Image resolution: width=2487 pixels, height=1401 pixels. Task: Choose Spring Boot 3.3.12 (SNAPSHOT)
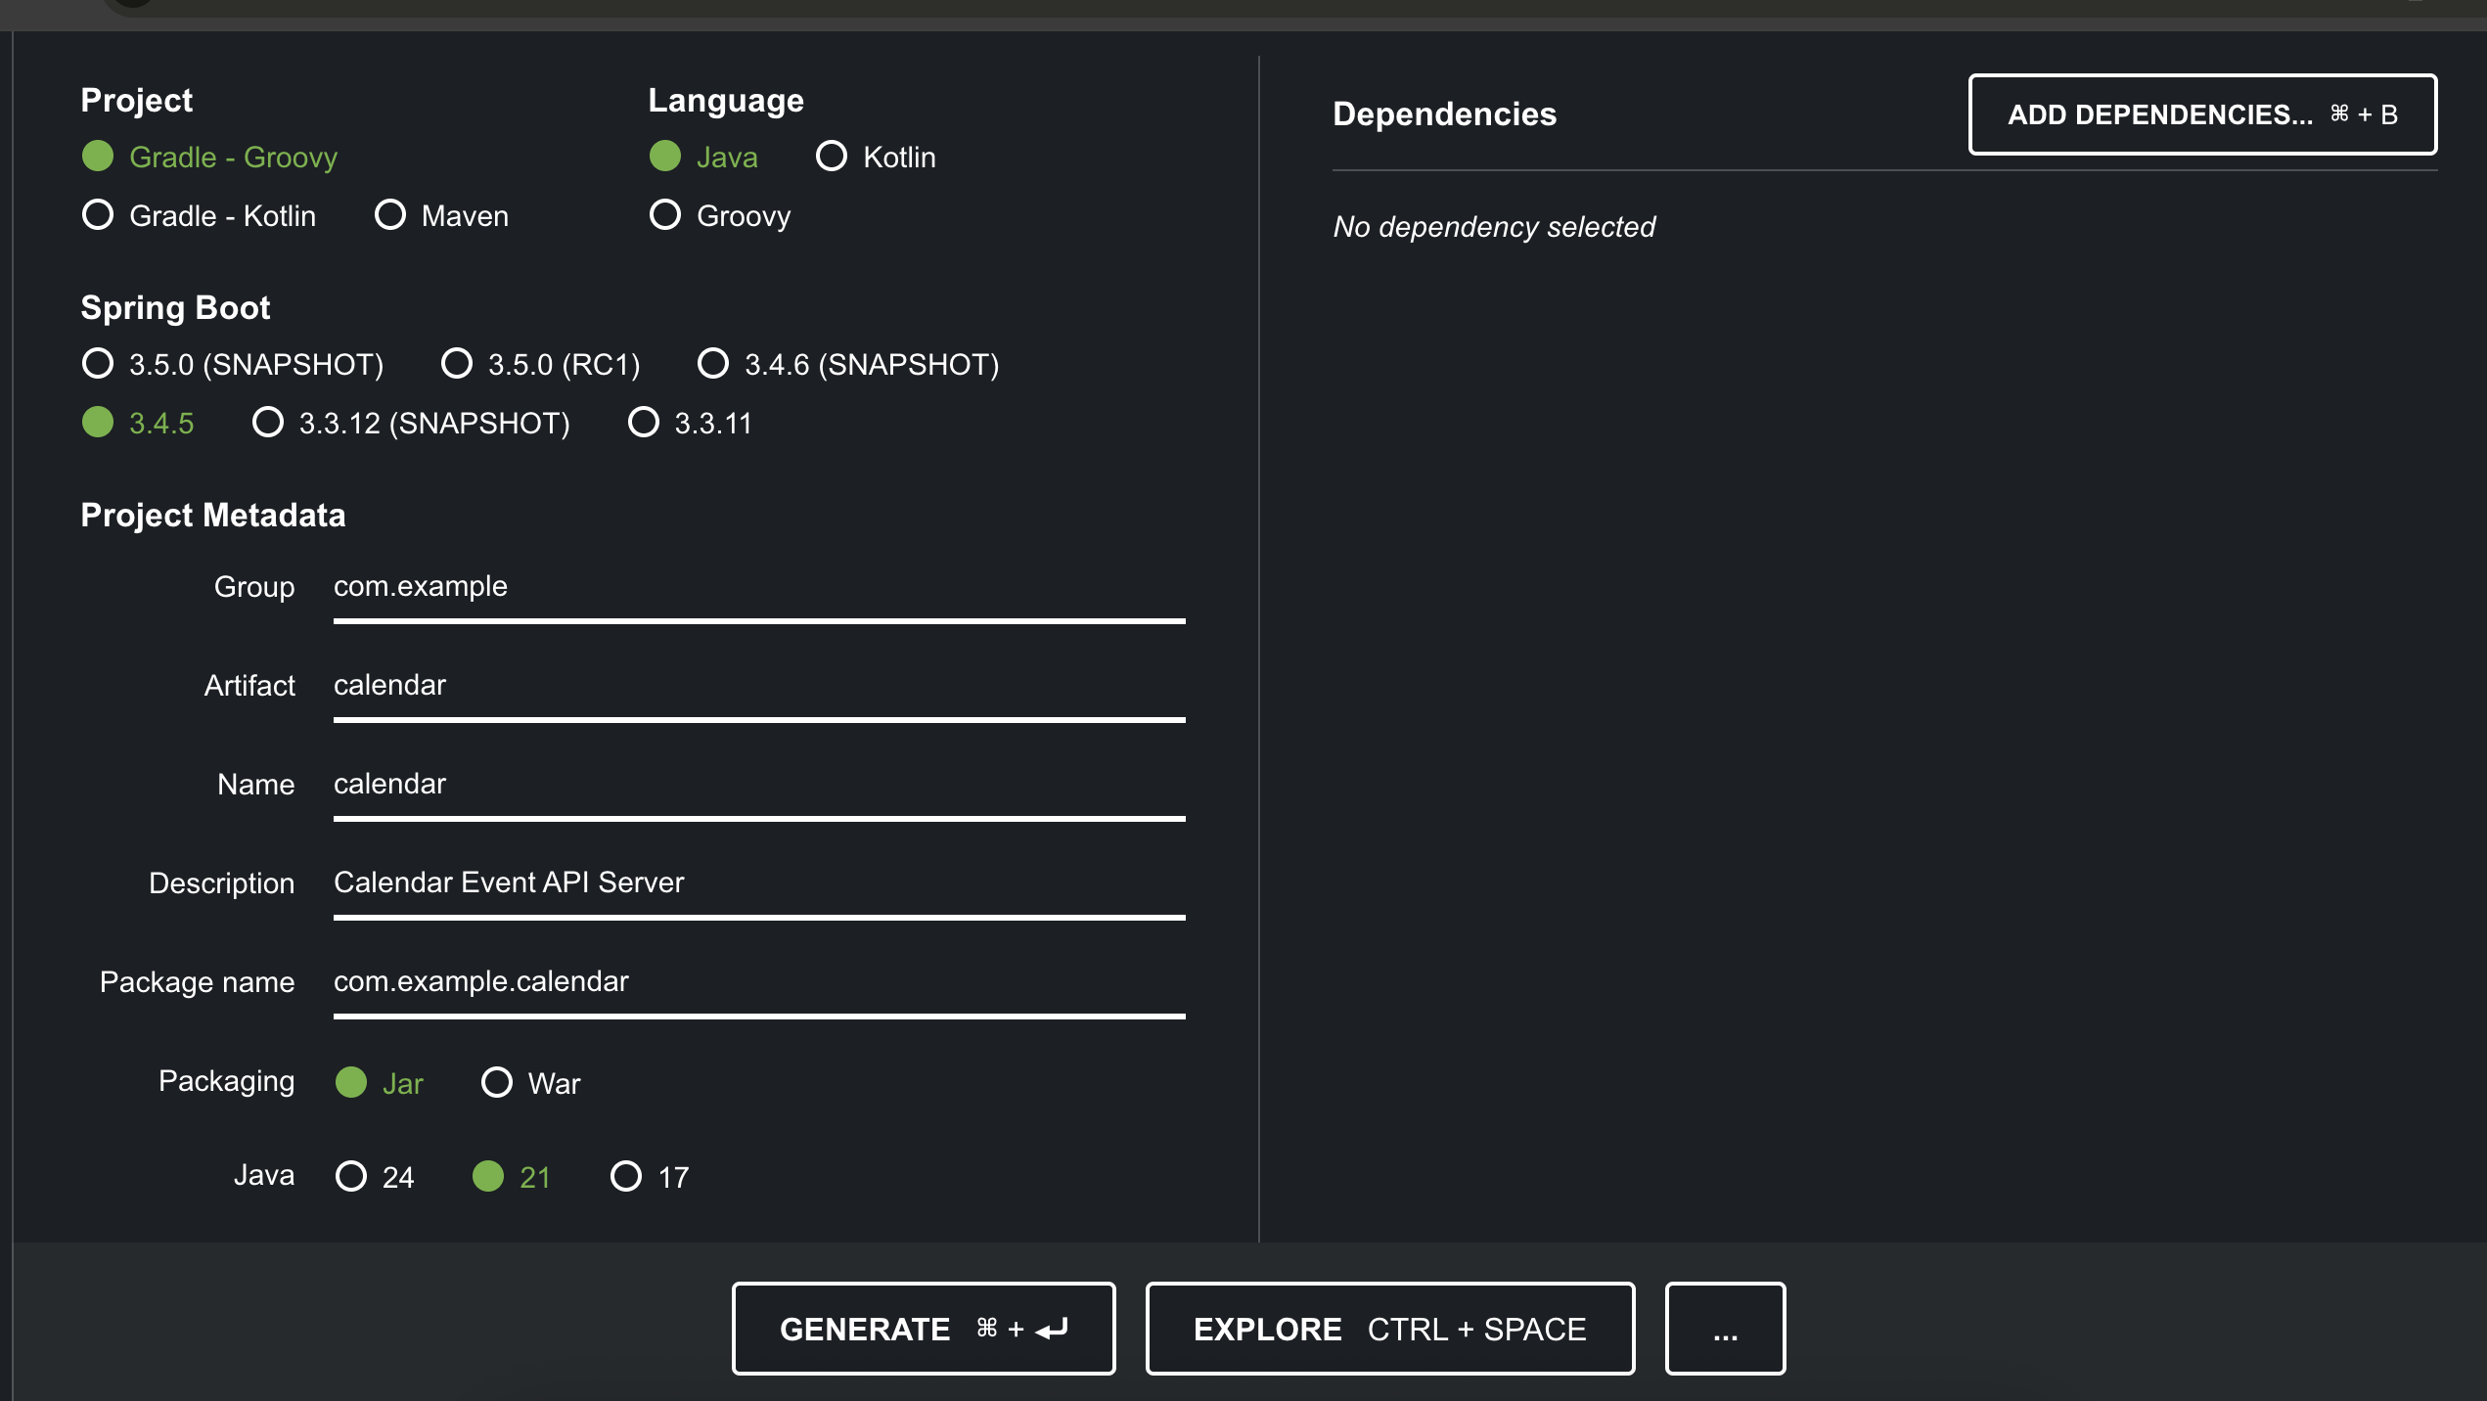(268, 422)
